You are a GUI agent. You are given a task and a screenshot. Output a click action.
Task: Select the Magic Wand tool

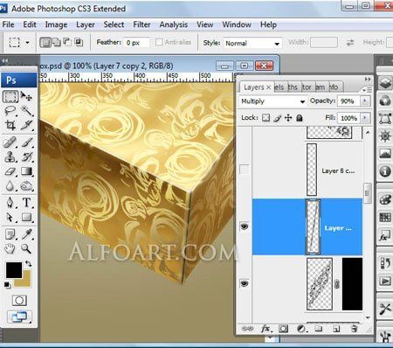coord(27,111)
